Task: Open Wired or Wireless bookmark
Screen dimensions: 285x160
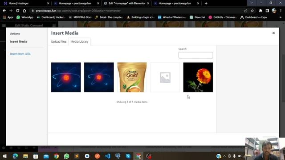Action: pos(172,17)
